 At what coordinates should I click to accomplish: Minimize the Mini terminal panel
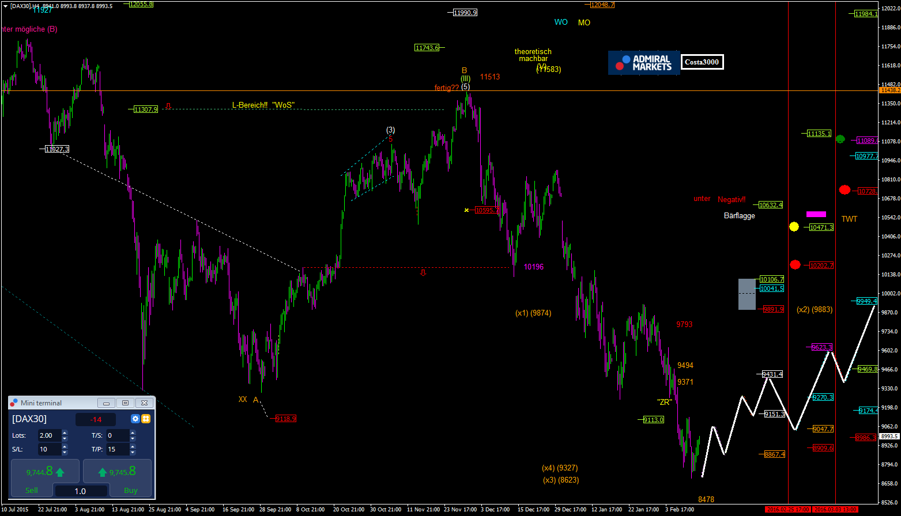[x=106, y=403]
